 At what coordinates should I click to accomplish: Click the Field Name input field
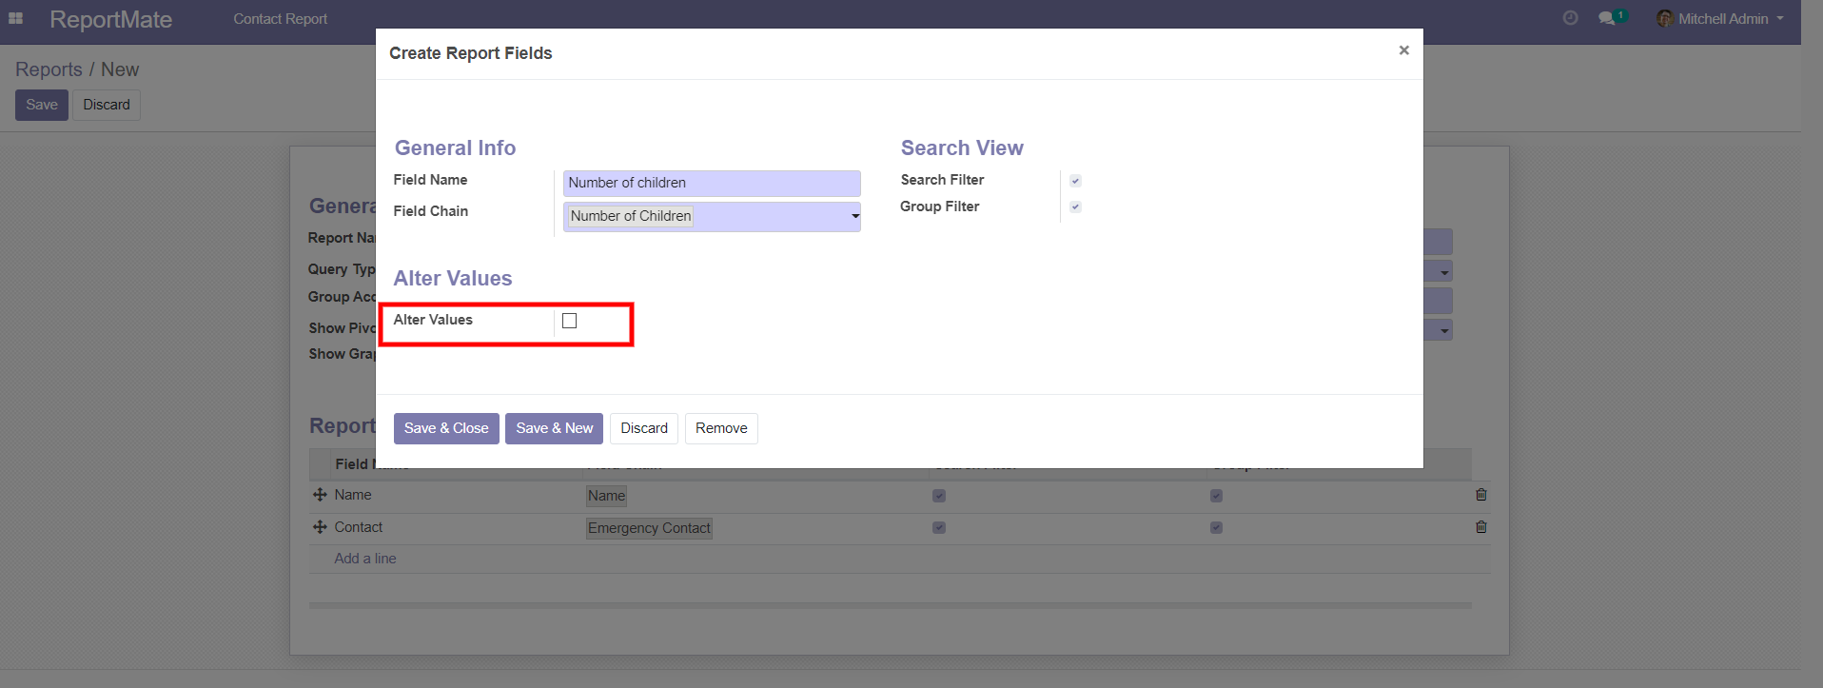pyautogui.click(x=711, y=183)
